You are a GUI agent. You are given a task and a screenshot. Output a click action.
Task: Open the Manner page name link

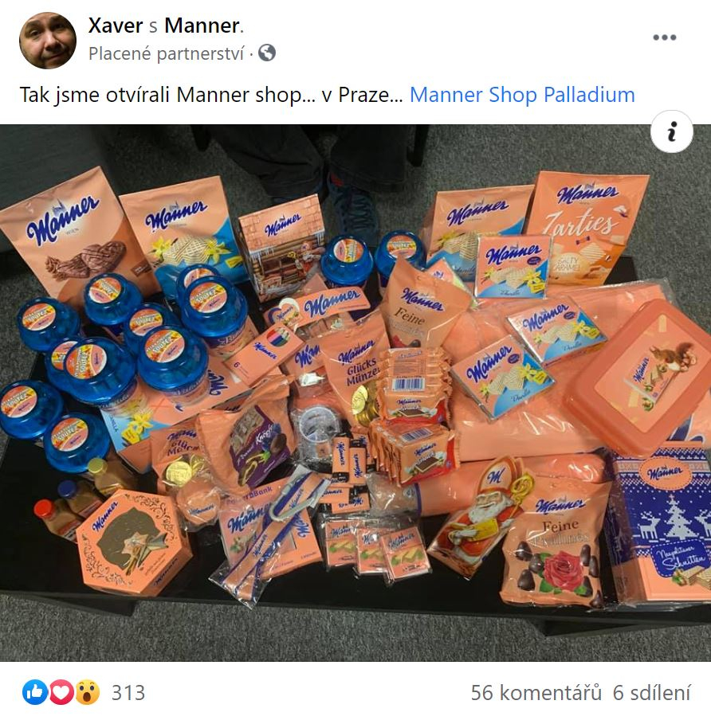click(202, 25)
